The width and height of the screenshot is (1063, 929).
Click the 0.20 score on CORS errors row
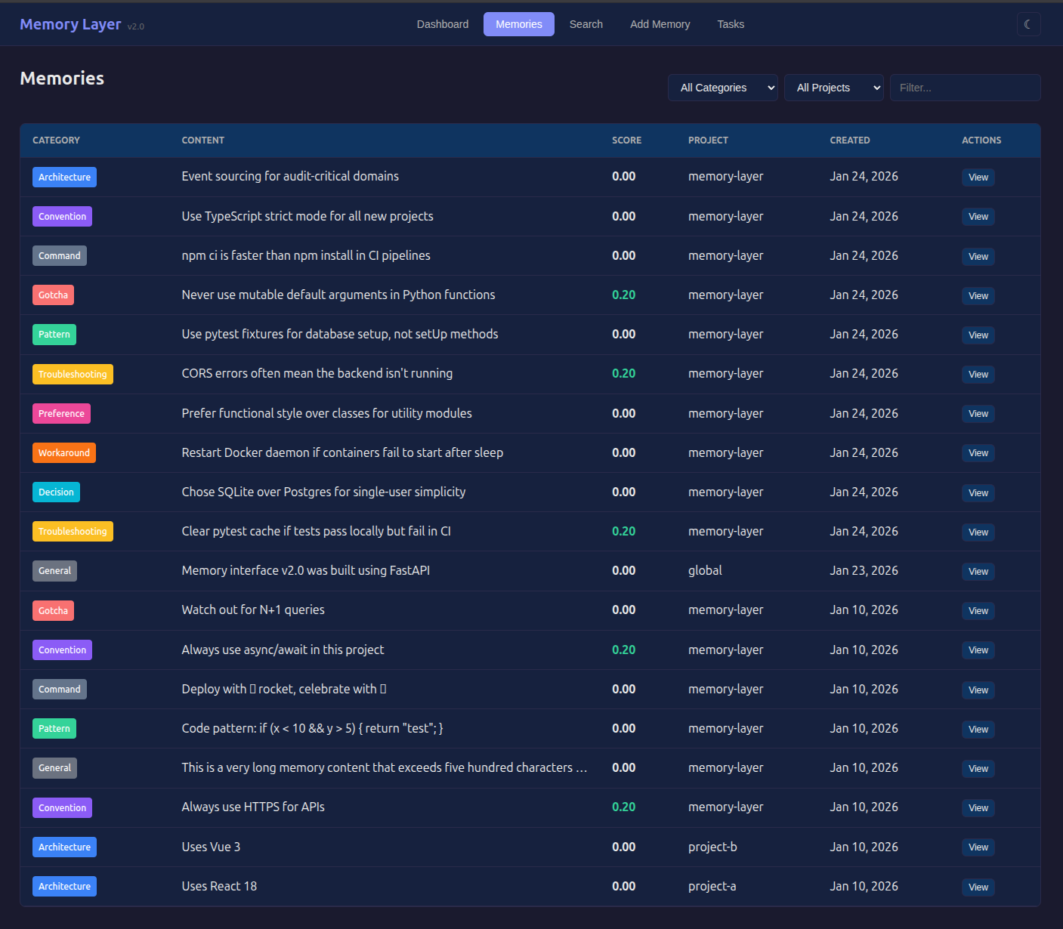[623, 373]
